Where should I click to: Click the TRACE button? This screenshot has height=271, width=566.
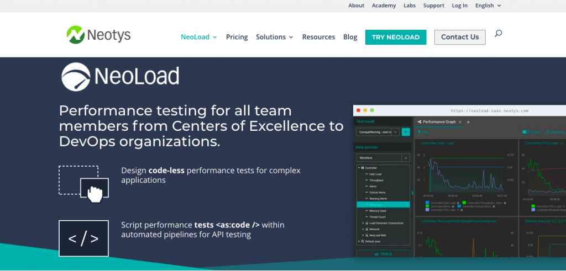[x=383, y=254]
